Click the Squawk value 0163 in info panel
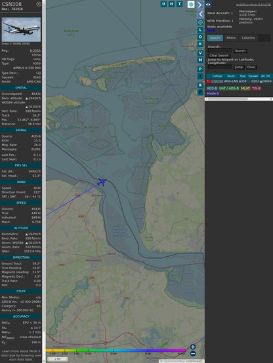This screenshot has width=273, height=363. point(37,77)
